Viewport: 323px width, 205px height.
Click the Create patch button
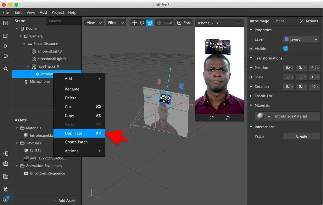coord(301,136)
